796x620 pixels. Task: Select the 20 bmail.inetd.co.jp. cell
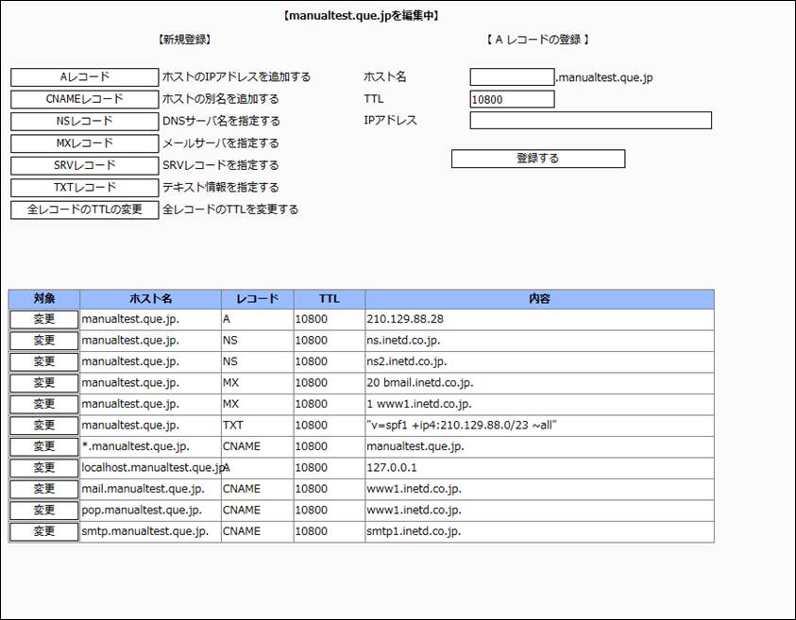click(x=539, y=383)
